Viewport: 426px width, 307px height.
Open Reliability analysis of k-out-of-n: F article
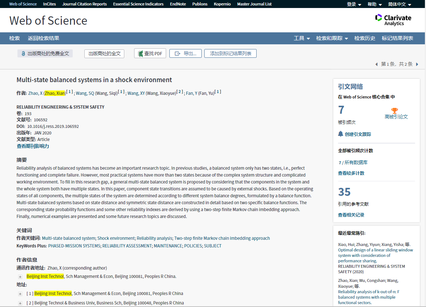[369, 297]
